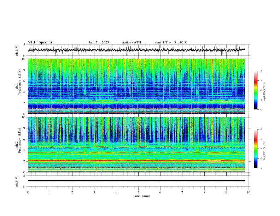The height and width of the screenshot is (216, 280).
Task: Click the "10" kHz tick of ch.1 spectrogram
Action: click(x=24, y=59)
